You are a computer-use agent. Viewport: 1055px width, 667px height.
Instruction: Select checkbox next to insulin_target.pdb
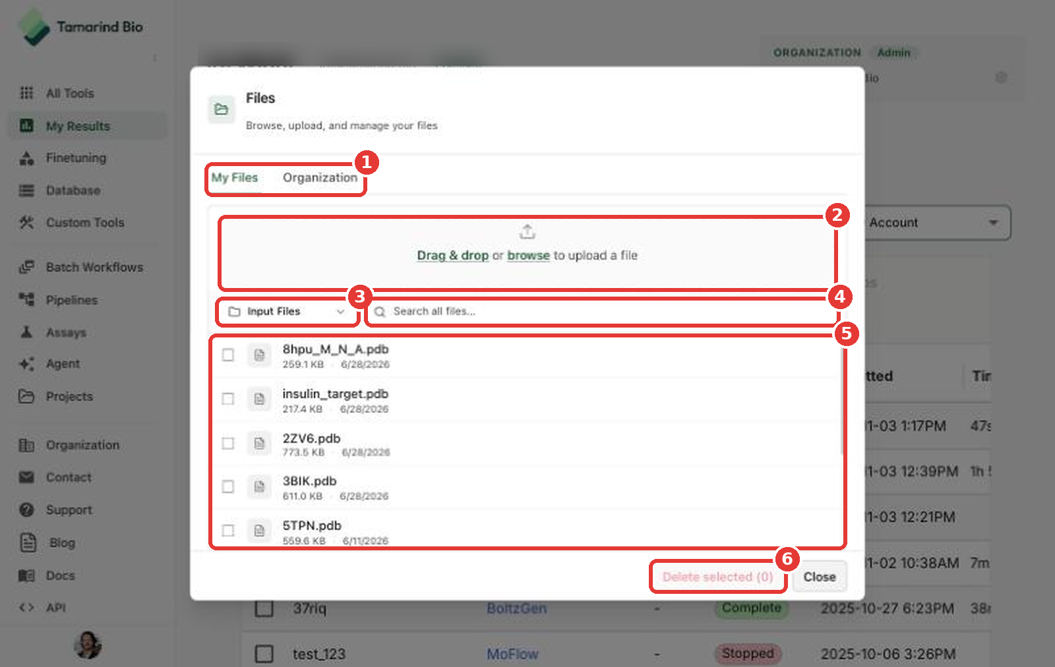228,399
